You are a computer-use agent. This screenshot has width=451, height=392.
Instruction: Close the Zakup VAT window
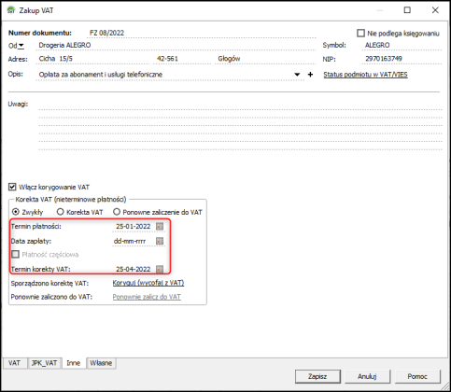click(x=435, y=10)
